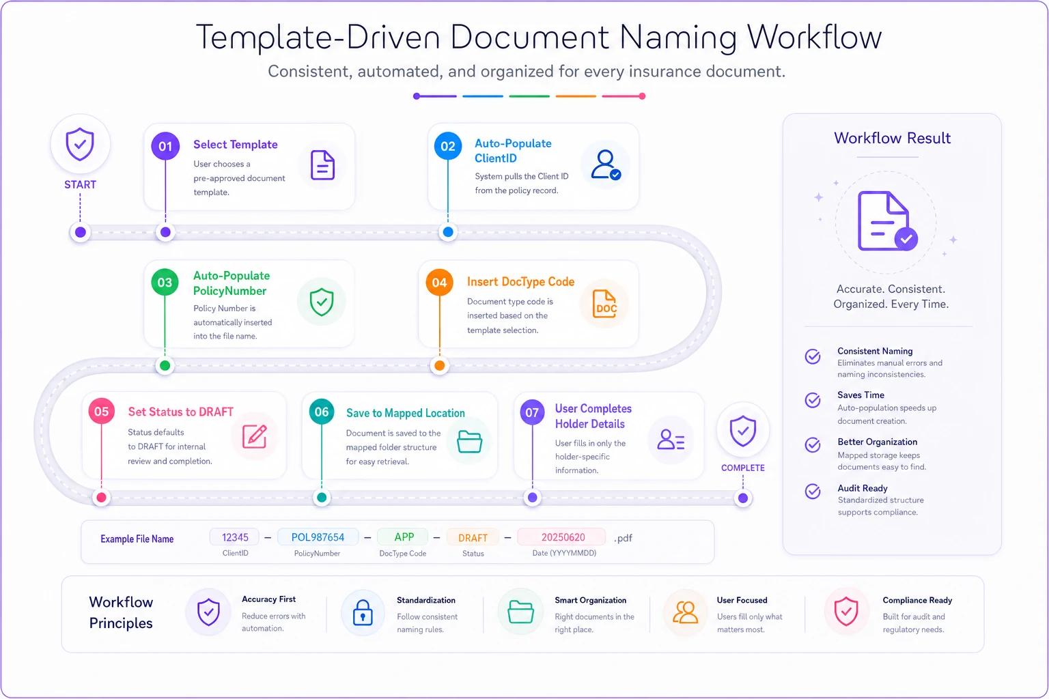
Task: Click the green shield icon in Auto-Populate PolicyNumber card
Action: pyautogui.click(x=322, y=302)
